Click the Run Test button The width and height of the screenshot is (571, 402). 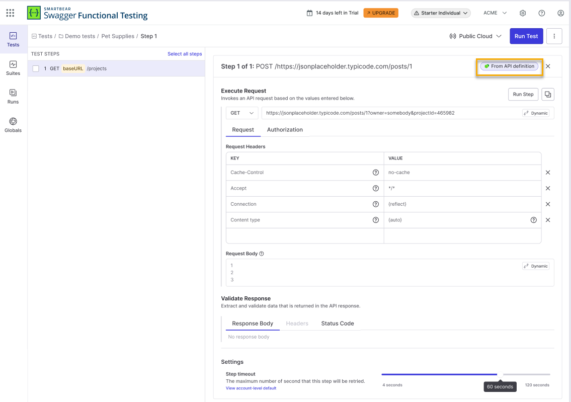click(526, 36)
